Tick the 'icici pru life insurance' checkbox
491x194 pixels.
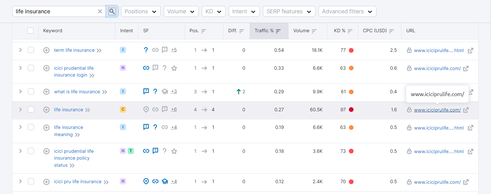pos(31,181)
